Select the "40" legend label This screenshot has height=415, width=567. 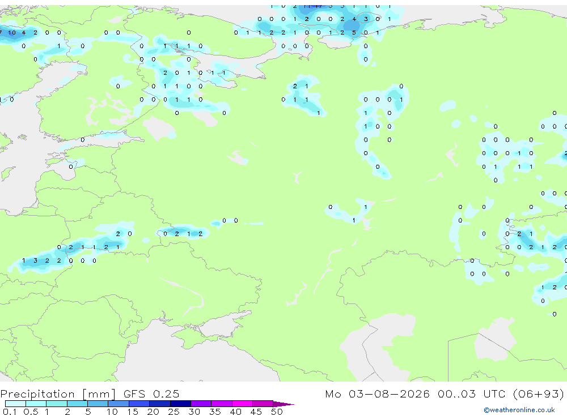click(235, 412)
